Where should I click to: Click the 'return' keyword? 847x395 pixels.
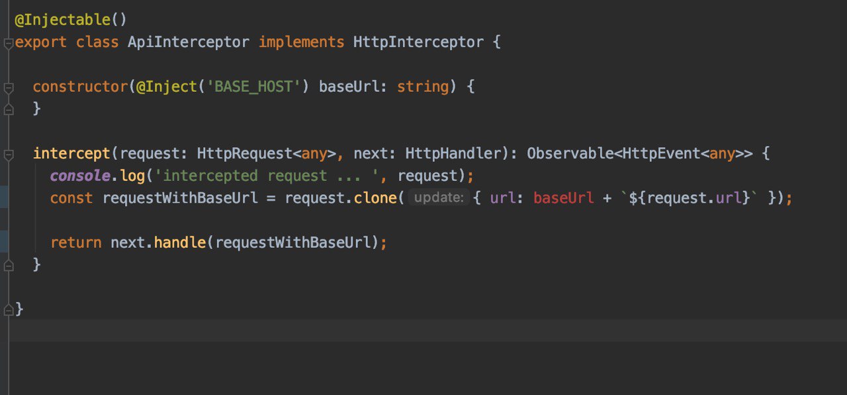coord(75,242)
